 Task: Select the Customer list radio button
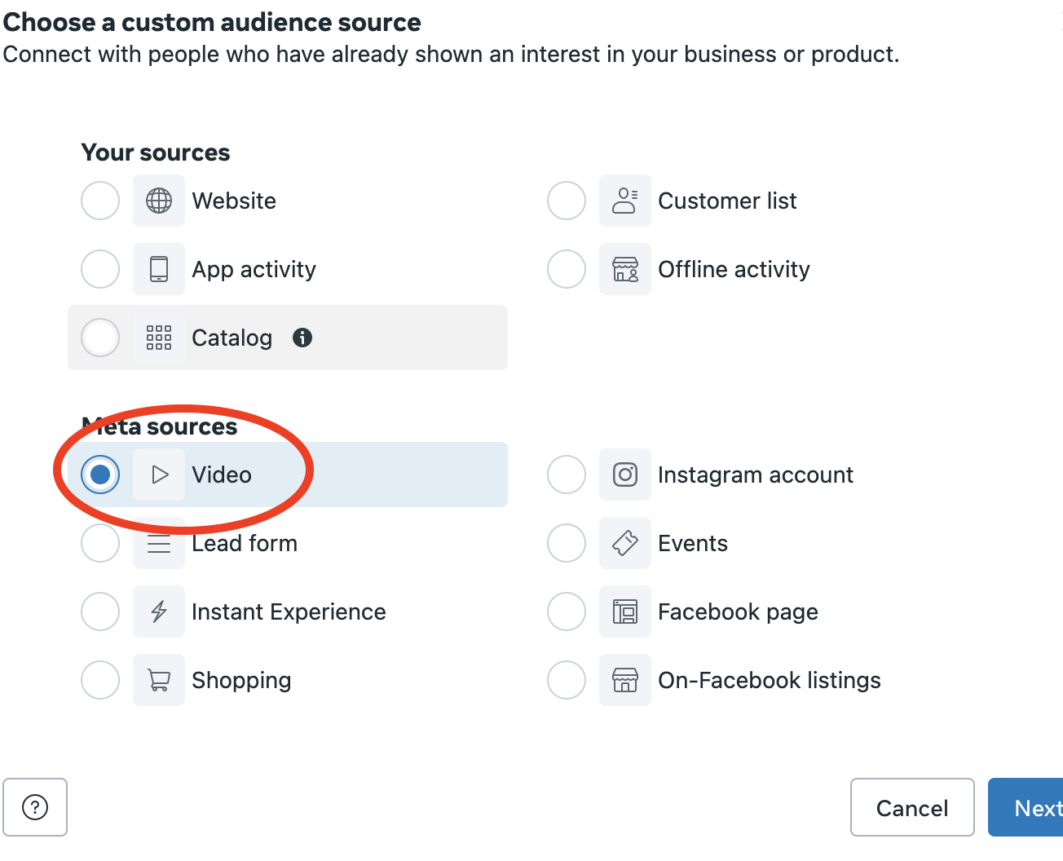pyautogui.click(x=567, y=201)
